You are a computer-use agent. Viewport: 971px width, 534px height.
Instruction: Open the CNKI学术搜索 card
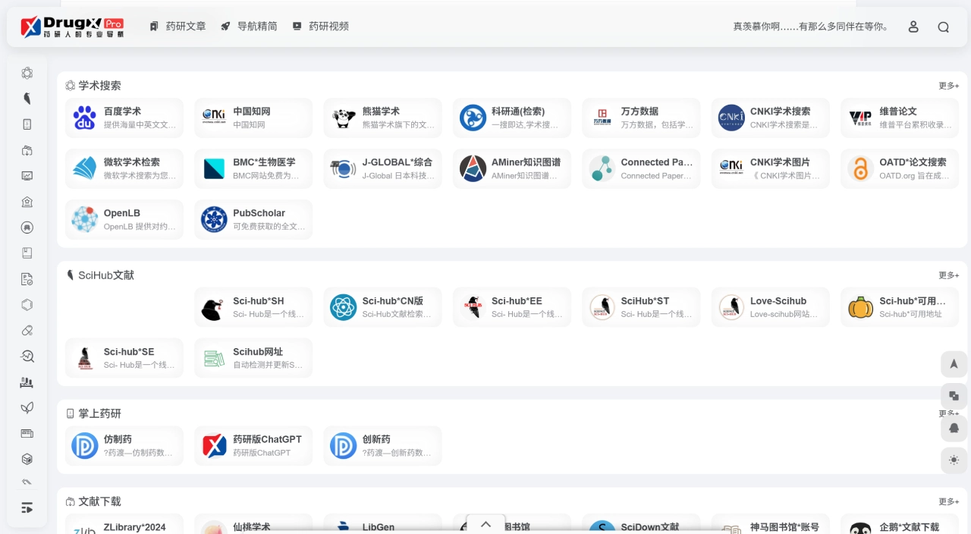tap(771, 118)
